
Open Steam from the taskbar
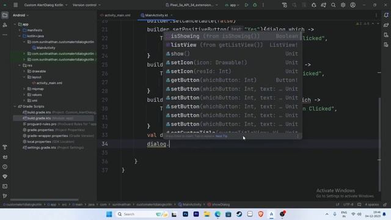tap(239, 215)
